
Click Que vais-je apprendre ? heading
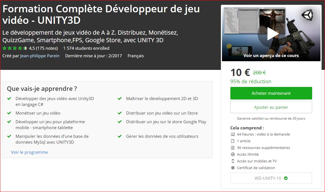pyautogui.click(x=42, y=89)
